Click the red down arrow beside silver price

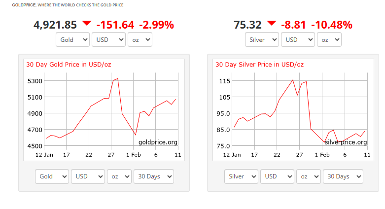272,23
